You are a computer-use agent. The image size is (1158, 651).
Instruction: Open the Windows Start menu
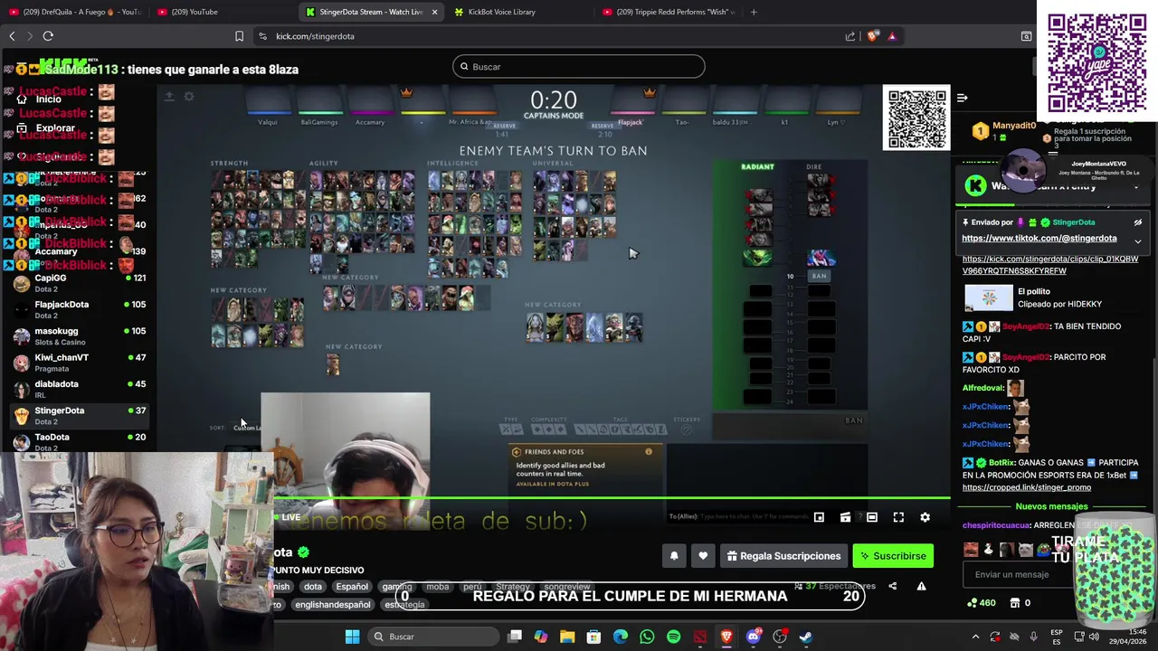pyautogui.click(x=352, y=637)
